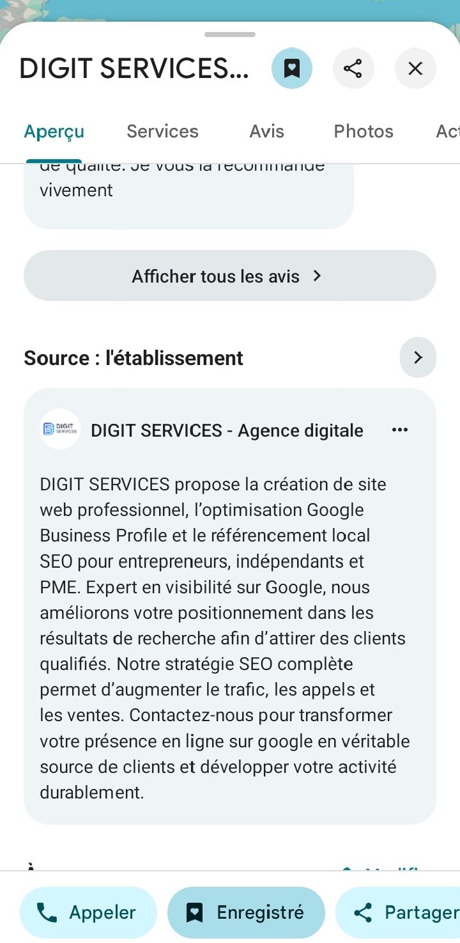Tap the DIGIT SERVICES round logo

click(60, 429)
